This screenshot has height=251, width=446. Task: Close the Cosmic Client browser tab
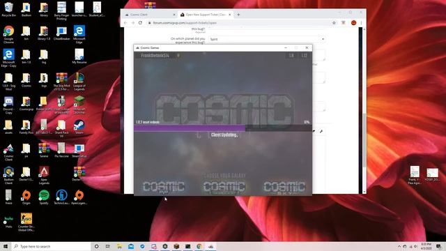tap(174, 15)
